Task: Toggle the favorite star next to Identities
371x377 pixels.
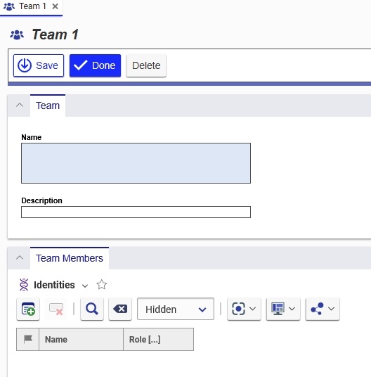Action: coord(102,284)
